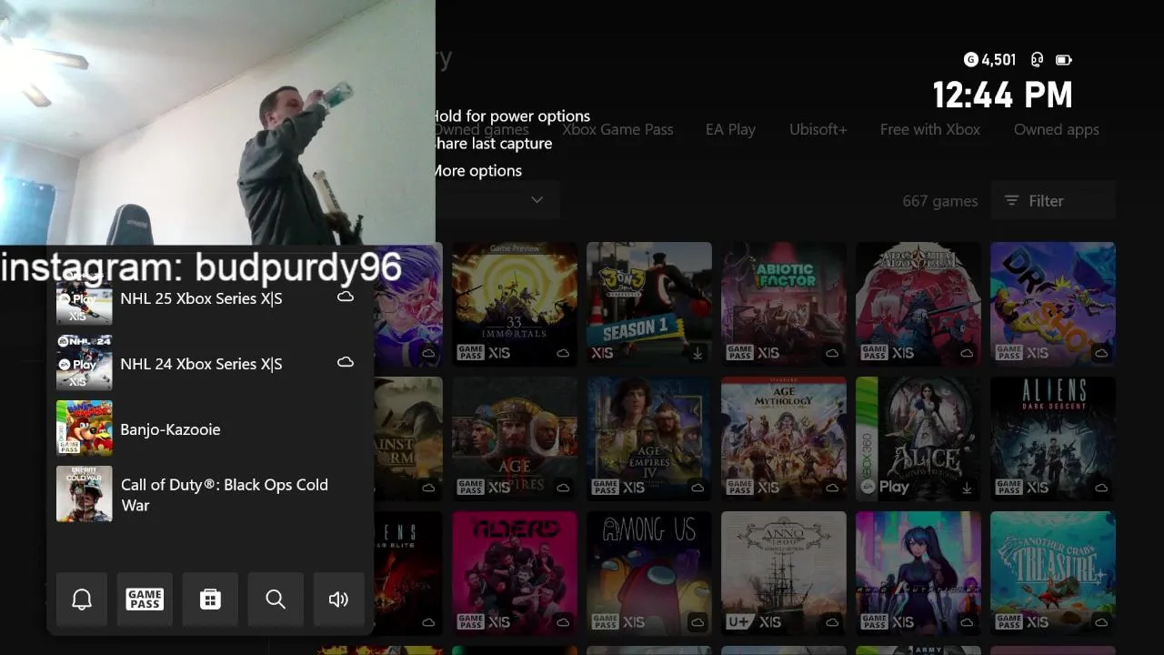Switch to the Ubisoft+ tab

[818, 129]
